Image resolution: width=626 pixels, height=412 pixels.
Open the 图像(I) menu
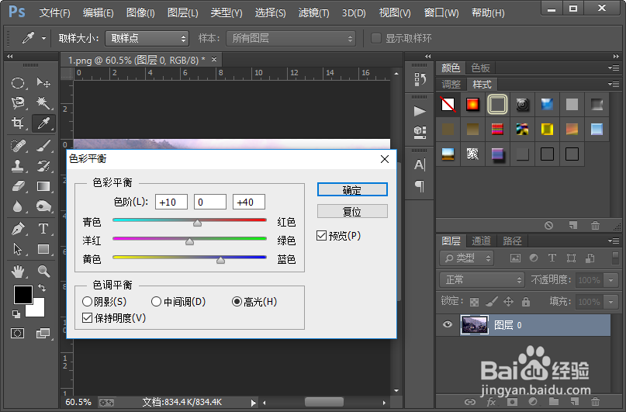point(140,12)
